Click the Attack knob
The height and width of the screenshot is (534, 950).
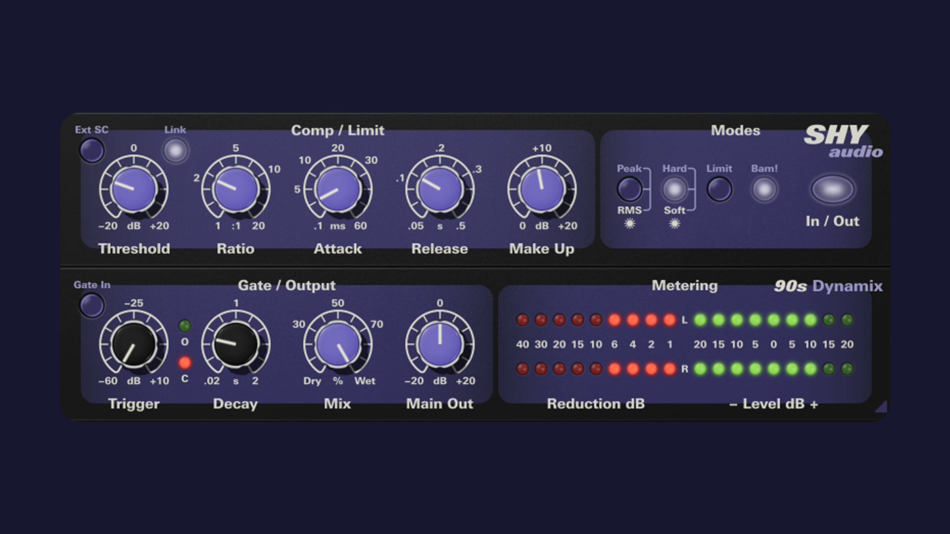[338, 189]
